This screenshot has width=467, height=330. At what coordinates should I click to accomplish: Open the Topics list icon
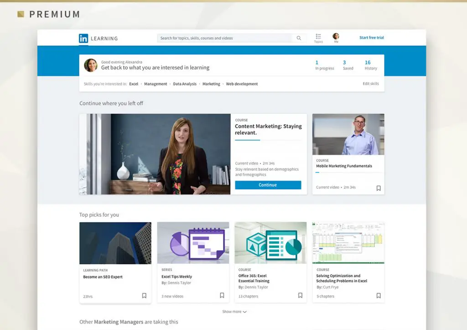click(318, 36)
